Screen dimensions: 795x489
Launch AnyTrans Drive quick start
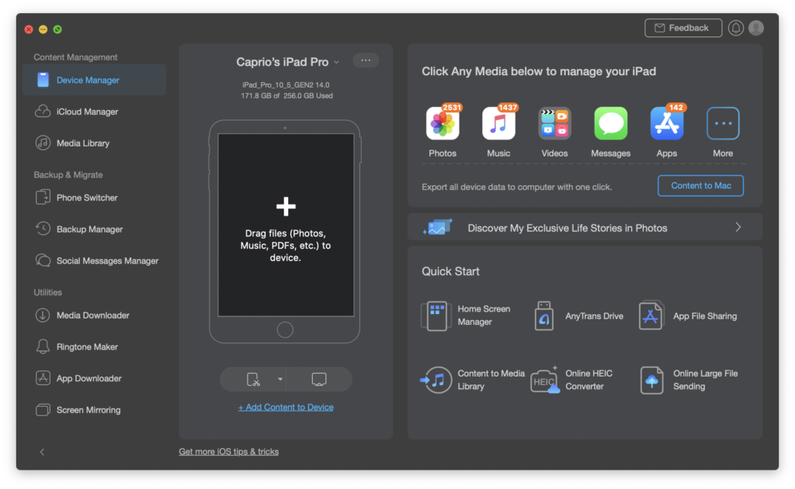(x=578, y=316)
